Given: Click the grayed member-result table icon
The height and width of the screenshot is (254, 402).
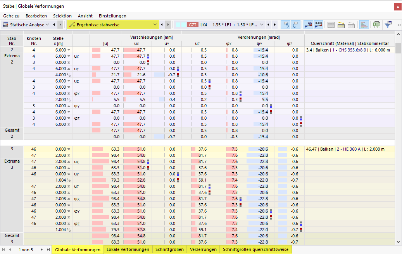Looking at the screenshot, I should tap(351, 25).
